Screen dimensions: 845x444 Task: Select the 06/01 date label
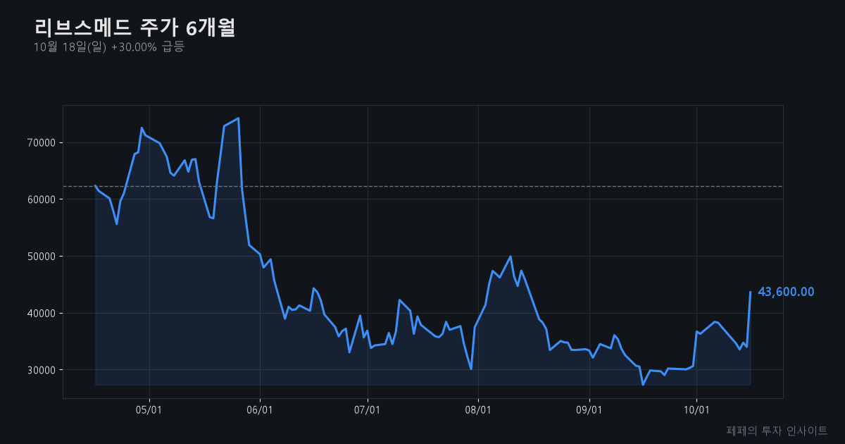(260, 409)
